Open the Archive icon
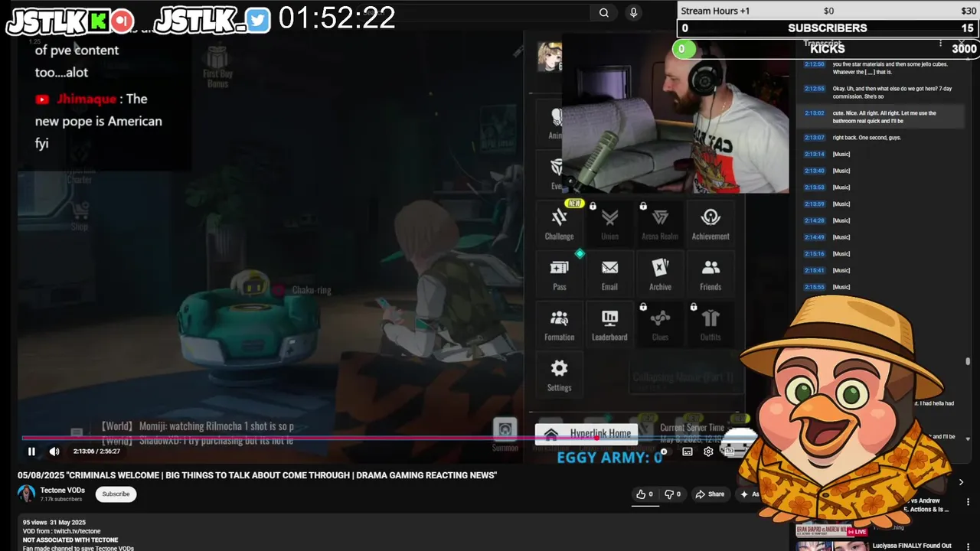 [660, 274]
